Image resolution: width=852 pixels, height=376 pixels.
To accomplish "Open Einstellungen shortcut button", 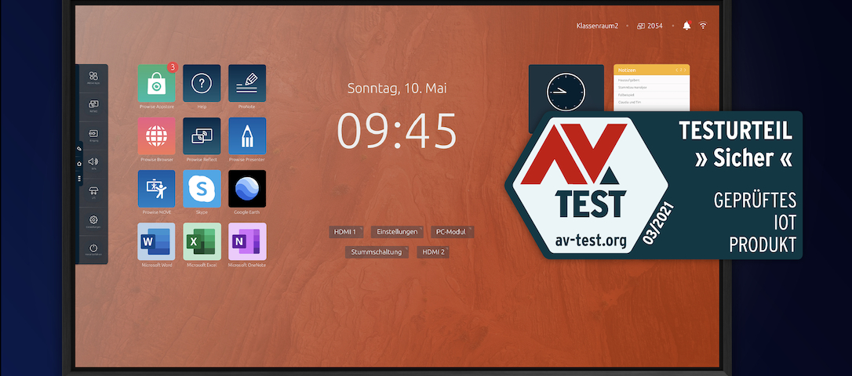I will click(397, 232).
